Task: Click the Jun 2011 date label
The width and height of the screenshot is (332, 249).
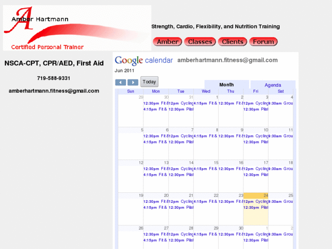Action: click(125, 71)
